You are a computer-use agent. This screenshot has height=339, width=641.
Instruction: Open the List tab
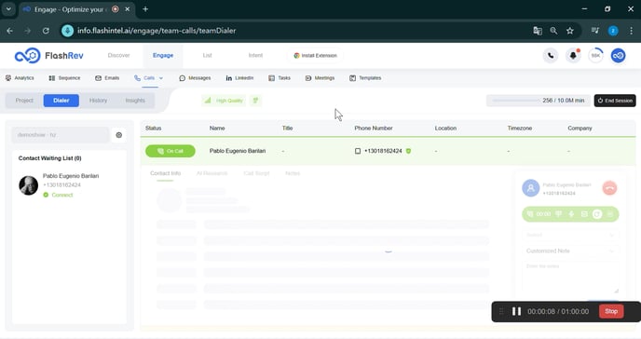click(x=207, y=55)
